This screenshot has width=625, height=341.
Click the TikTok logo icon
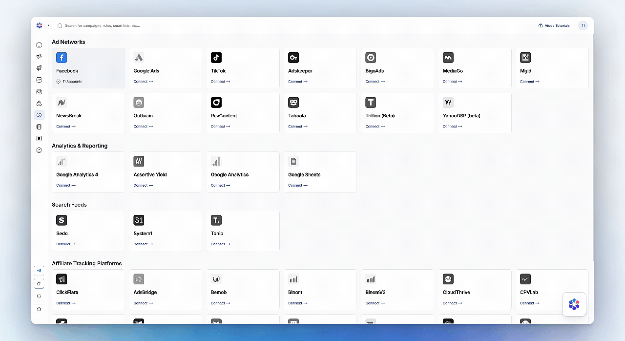click(x=216, y=58)
